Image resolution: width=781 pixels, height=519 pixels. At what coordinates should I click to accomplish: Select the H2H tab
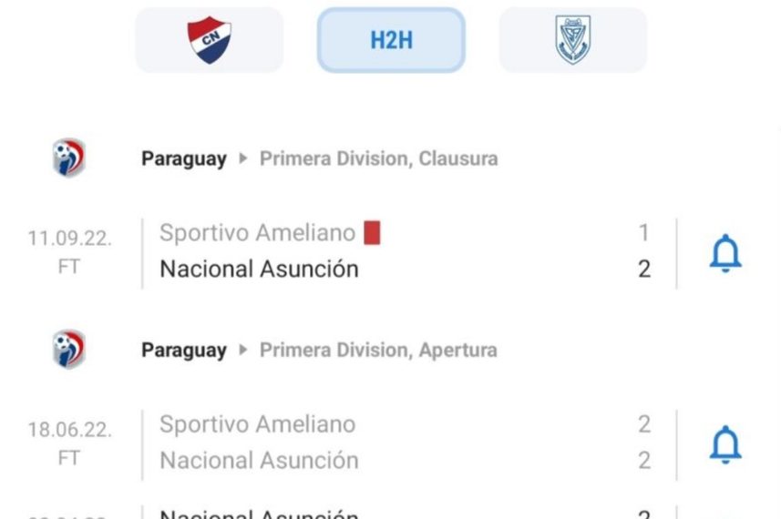(391, 40)
